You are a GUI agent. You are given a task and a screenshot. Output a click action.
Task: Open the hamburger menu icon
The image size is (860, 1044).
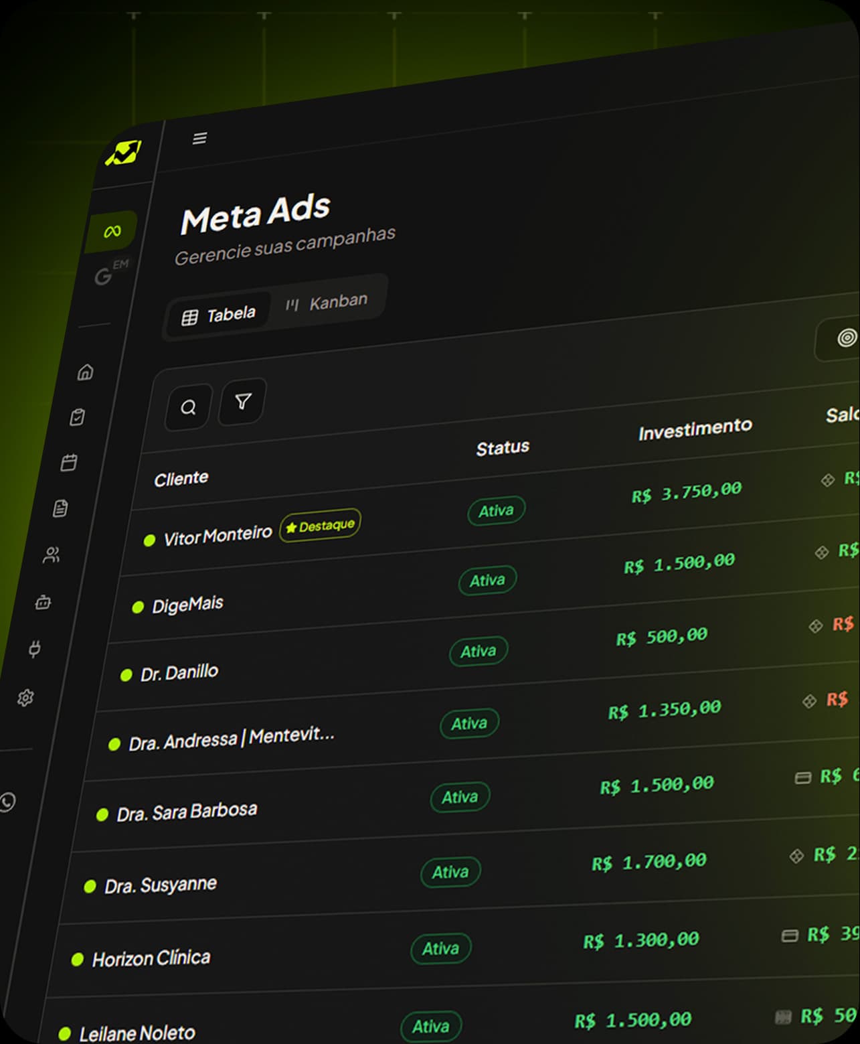199,139
